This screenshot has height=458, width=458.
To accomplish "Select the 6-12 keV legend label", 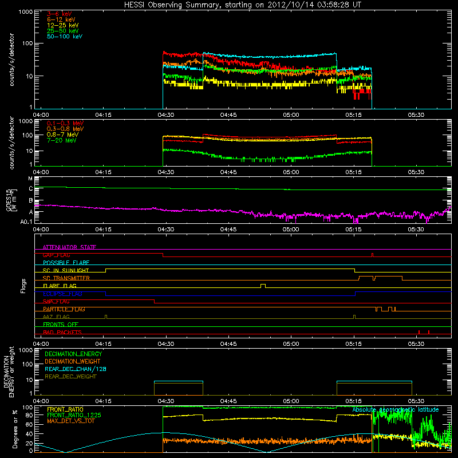I will click(61, 19).
